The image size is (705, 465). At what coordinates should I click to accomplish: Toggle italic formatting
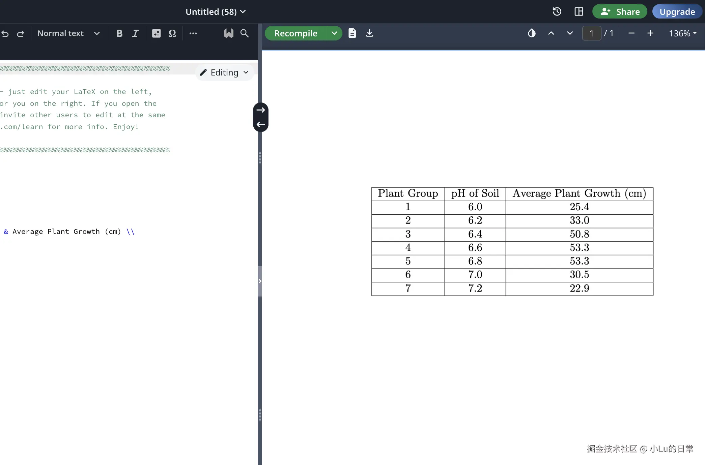[135, 33]
